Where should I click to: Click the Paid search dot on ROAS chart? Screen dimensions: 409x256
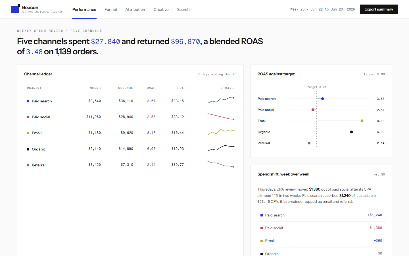coord(323,99)
